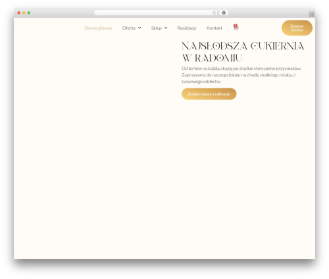The height and width of the screenshot is (279, 329).
Task: Open the Realizacje page
Action: 187,28
